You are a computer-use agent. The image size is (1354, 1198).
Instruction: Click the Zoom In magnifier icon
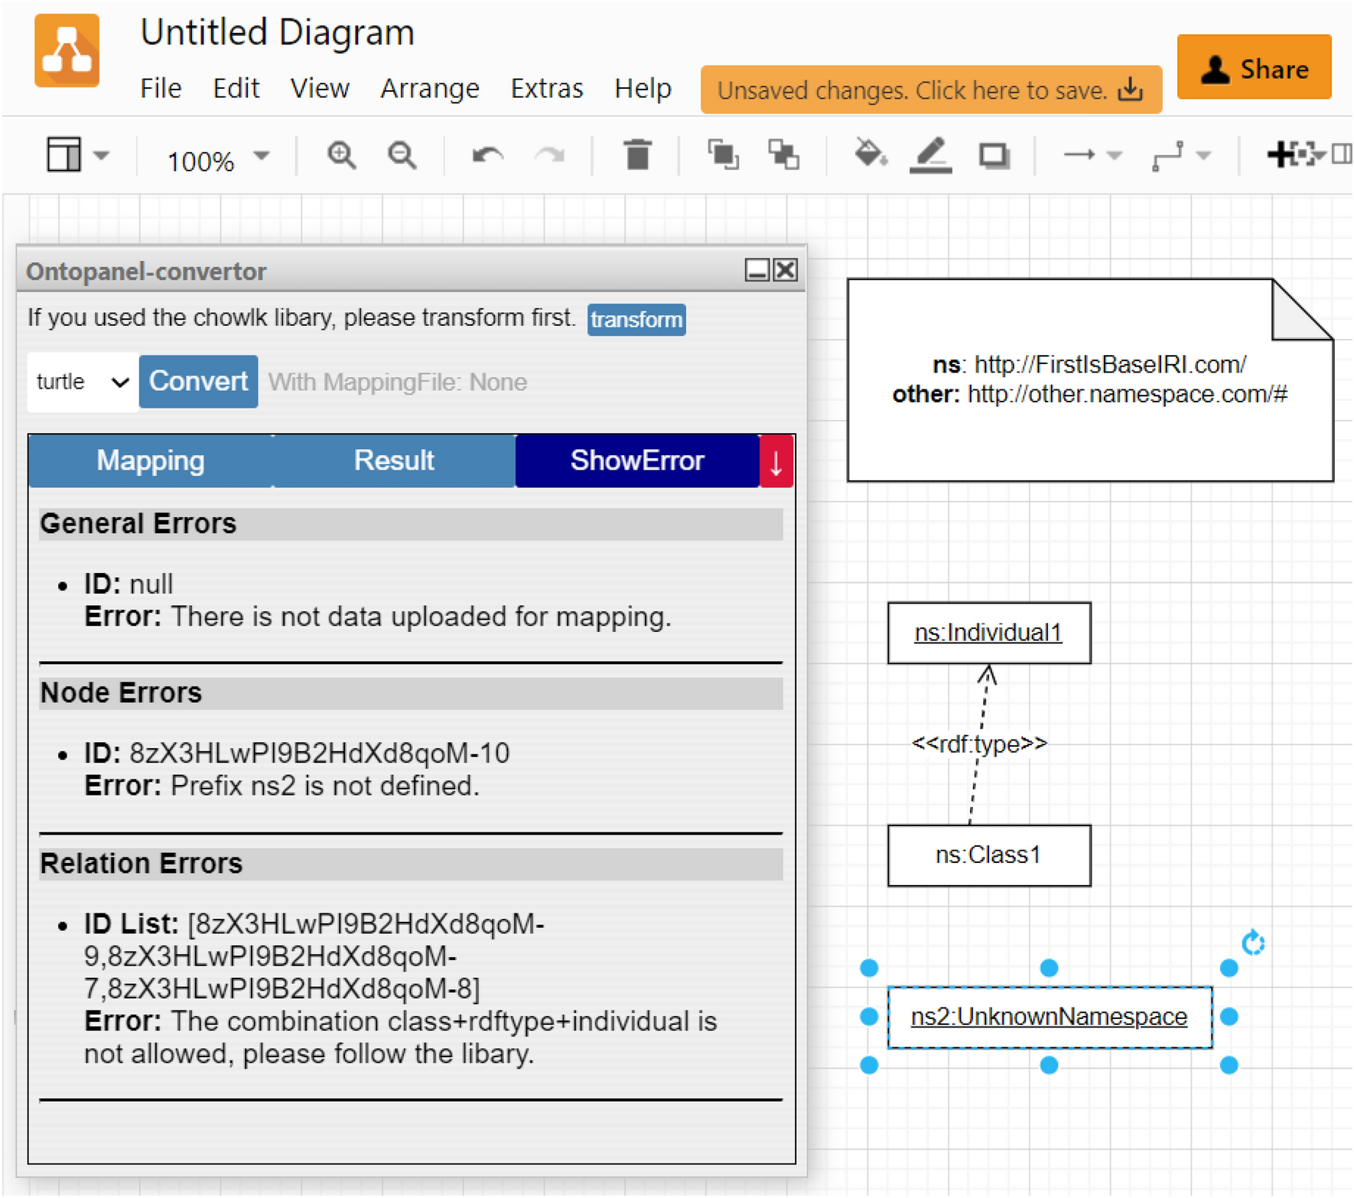(341, 156)
